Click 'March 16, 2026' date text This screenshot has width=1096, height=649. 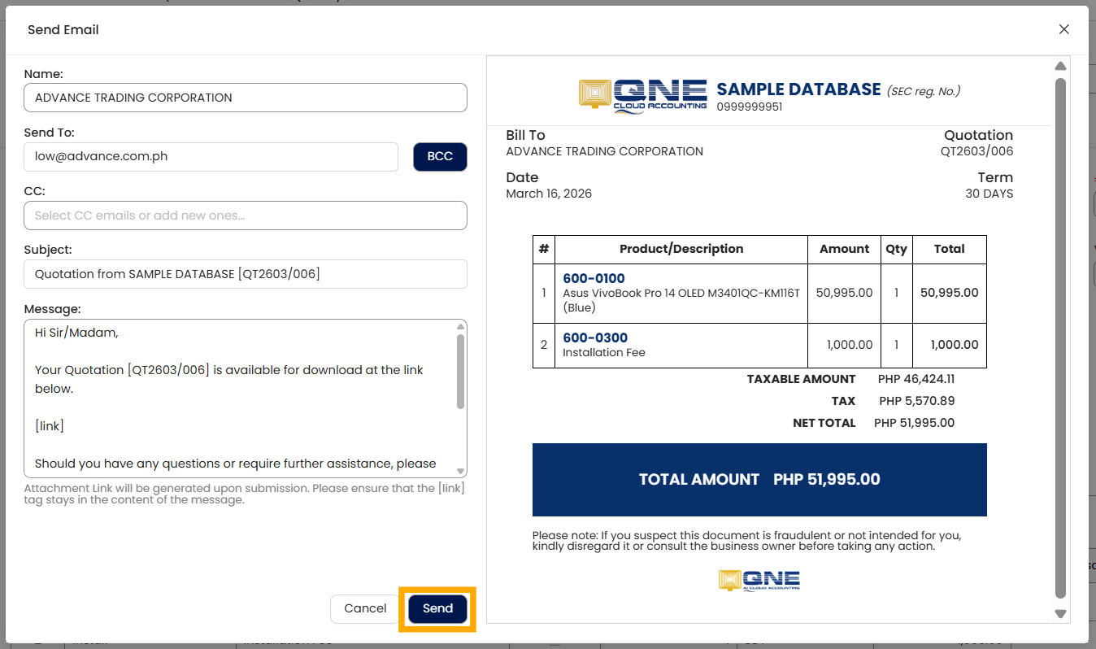(x=549, y=194)
